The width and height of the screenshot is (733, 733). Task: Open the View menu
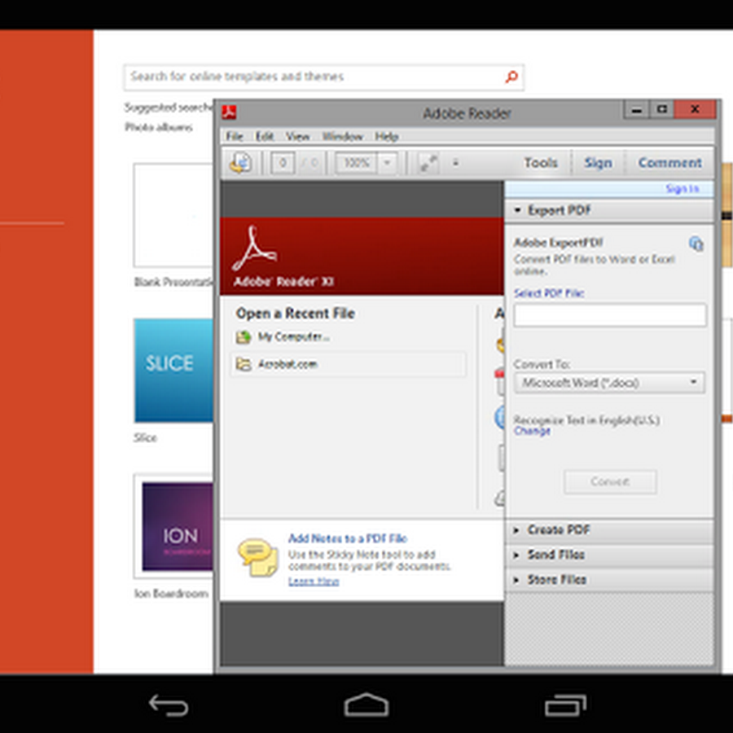click(298, 137)
